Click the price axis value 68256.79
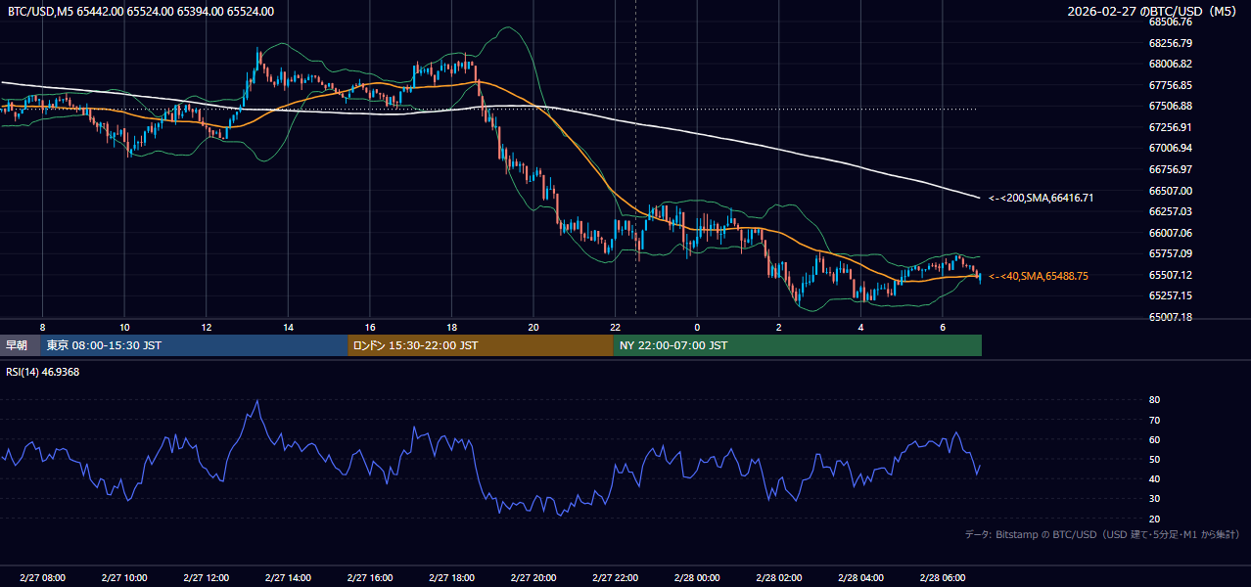This screenshot has height=587, width=1251. coord(1171,43)
